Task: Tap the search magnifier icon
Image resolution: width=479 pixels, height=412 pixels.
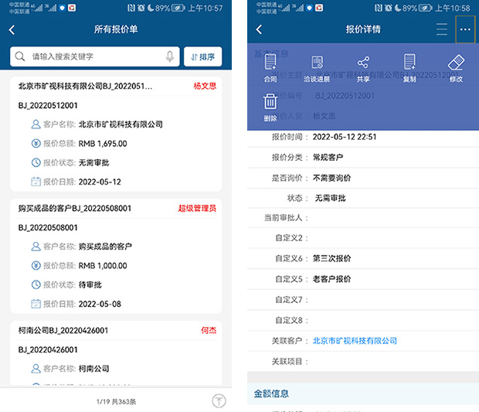Action: [x=20, y=56]
